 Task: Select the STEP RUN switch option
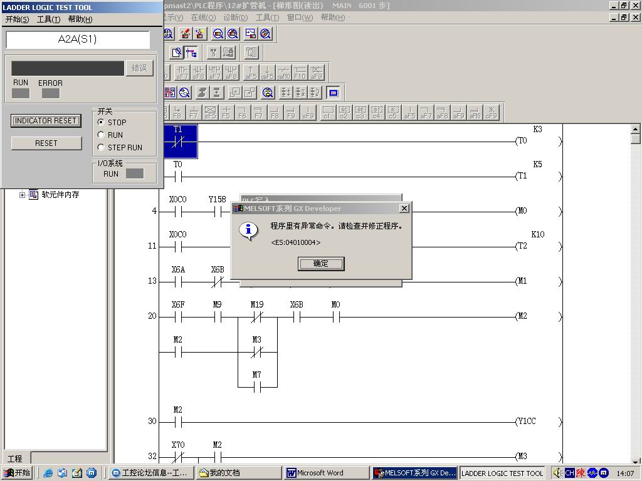click(x=101, y=147)
